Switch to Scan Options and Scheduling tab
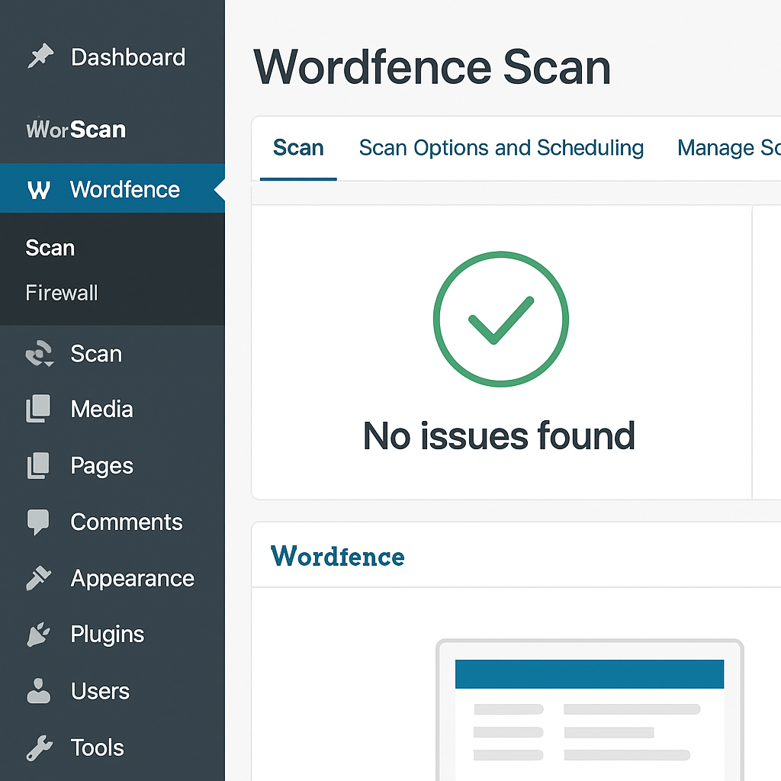This screenshot has height=781, width=781. click(x=501, y=148)
